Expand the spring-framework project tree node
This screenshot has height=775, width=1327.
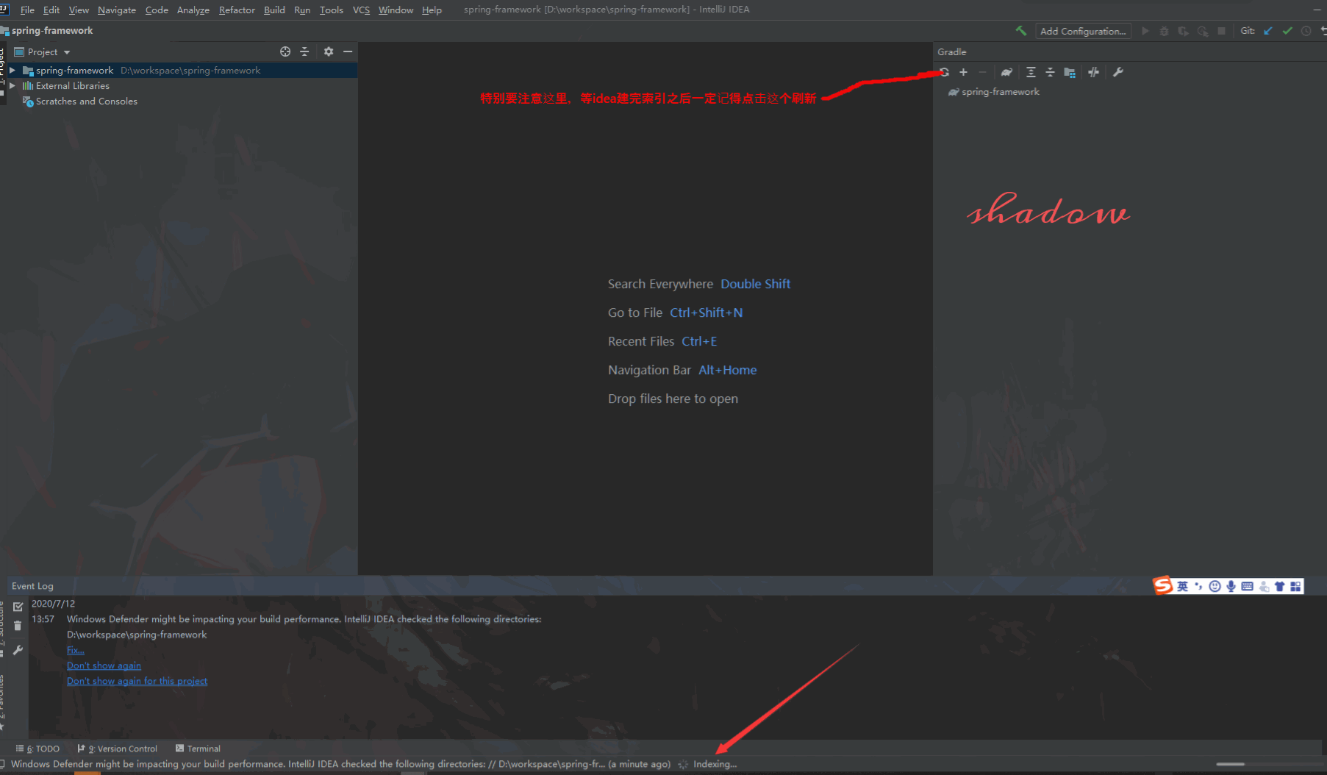point(12,71)
